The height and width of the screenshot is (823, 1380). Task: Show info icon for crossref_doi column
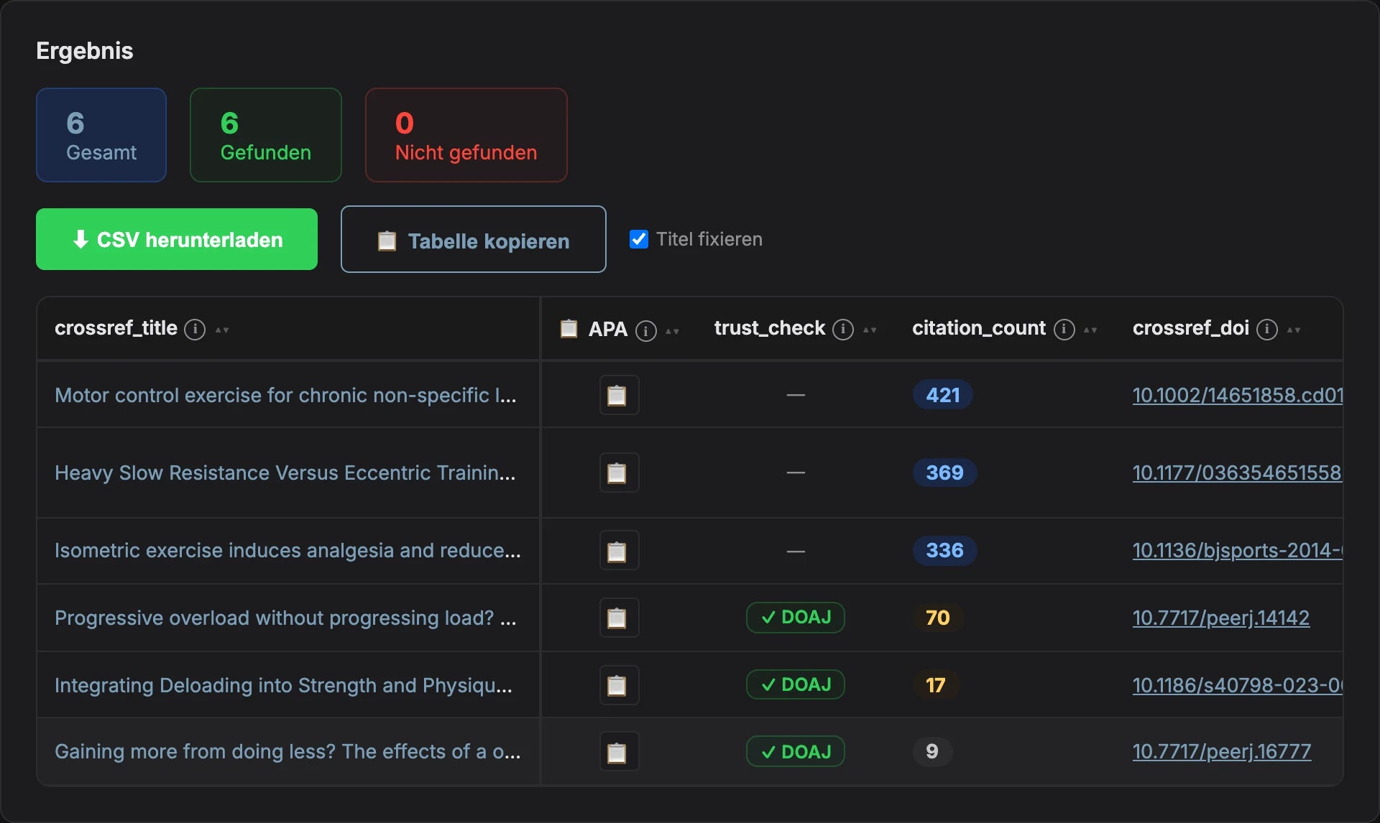[1267, 329]
